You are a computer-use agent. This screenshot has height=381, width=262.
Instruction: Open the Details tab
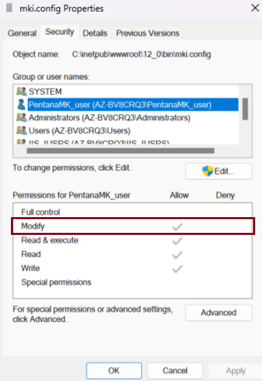coord(95,33)
